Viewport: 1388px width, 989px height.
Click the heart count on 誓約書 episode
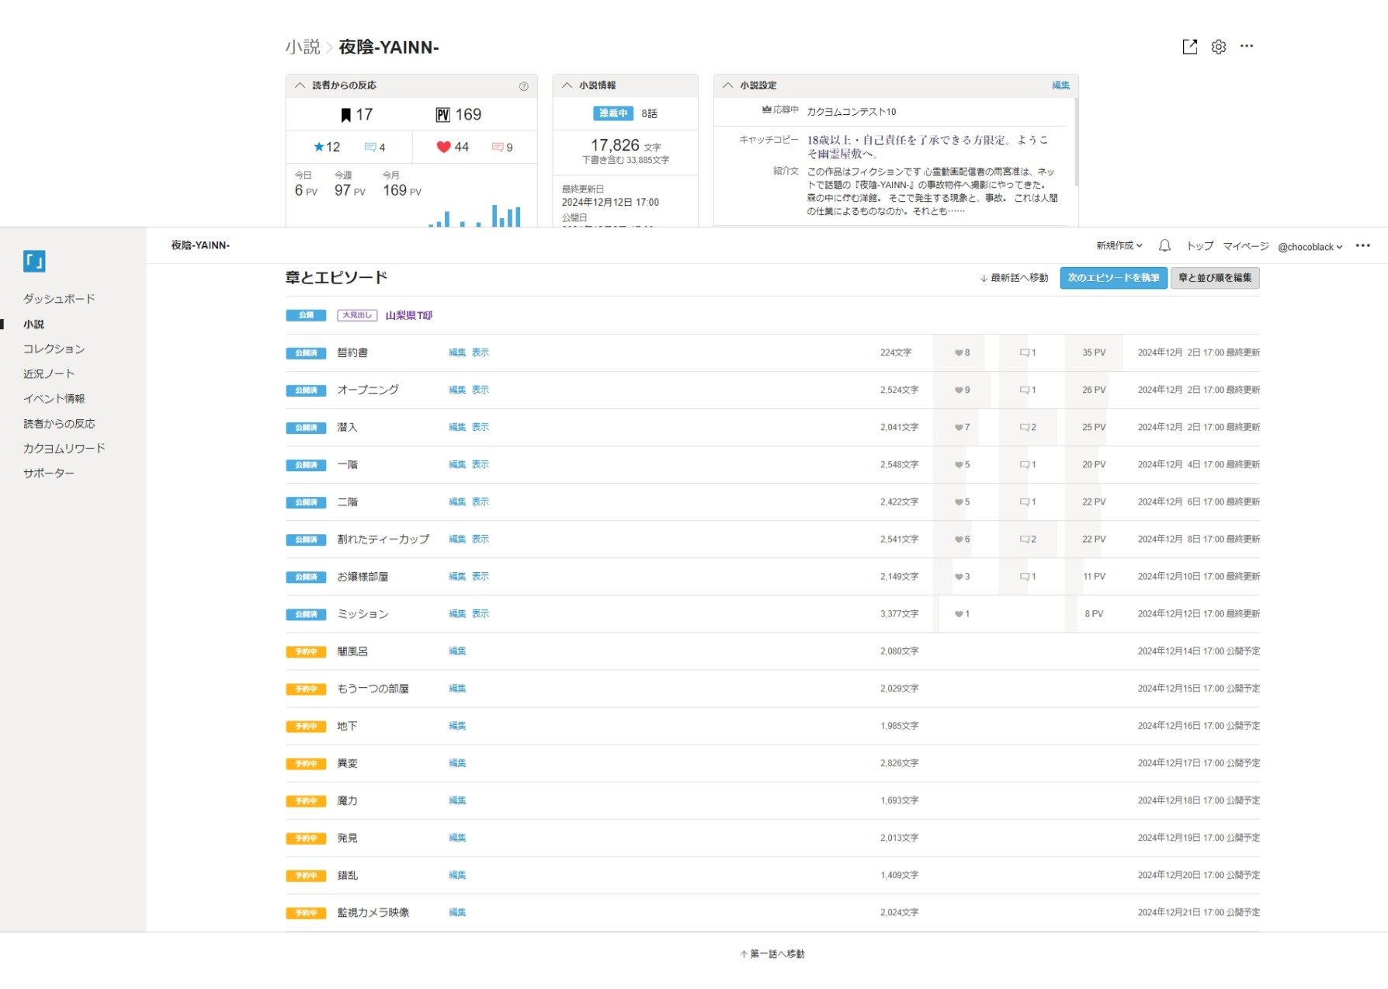[963, 353]
